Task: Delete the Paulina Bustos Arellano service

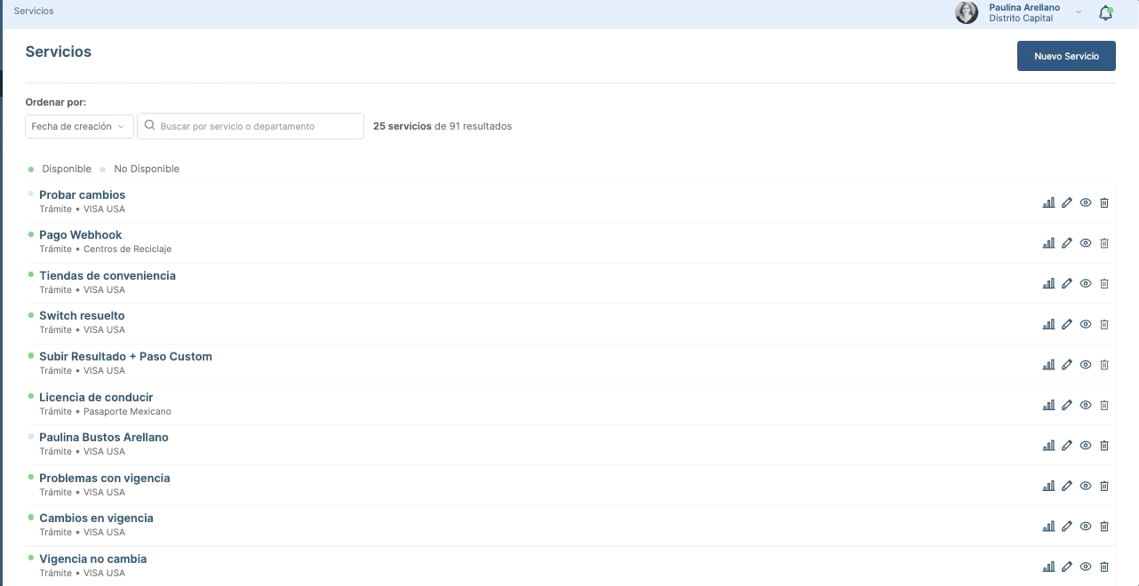Action: click(1104, 445)
